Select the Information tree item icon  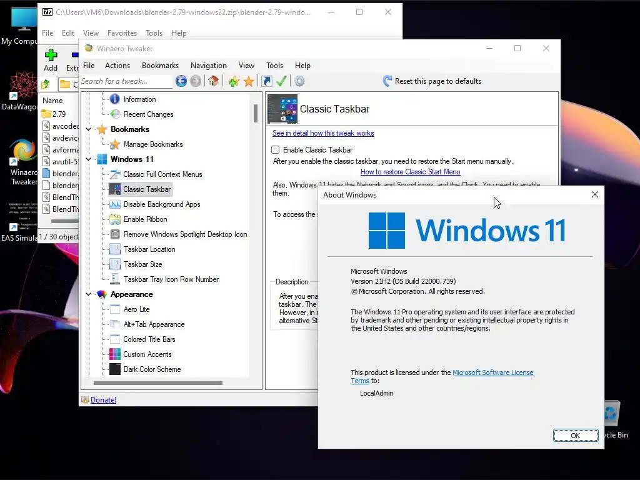(x=115, y=99)
